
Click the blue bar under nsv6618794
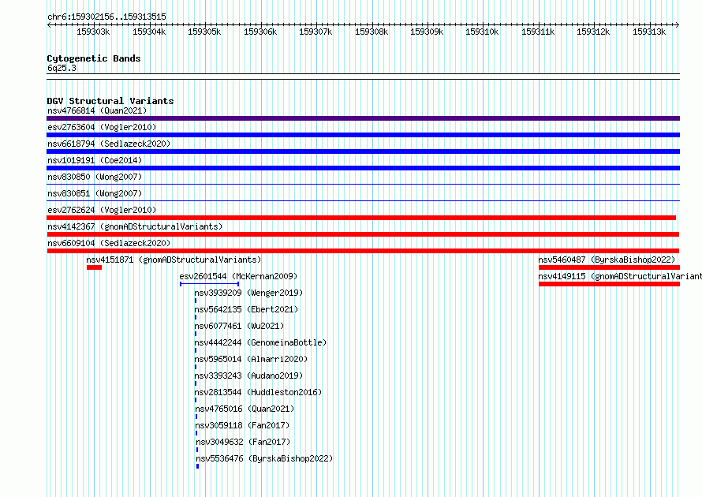point(363,151)
